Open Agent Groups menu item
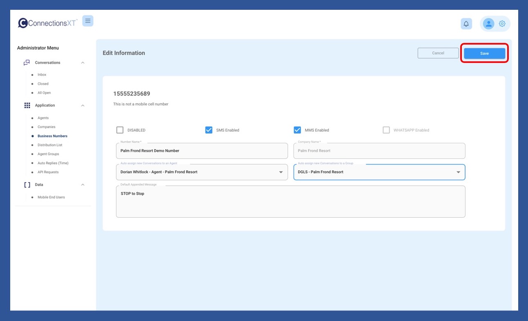Image resolution: width=528 pixels, height=321 pixels. 48,154
